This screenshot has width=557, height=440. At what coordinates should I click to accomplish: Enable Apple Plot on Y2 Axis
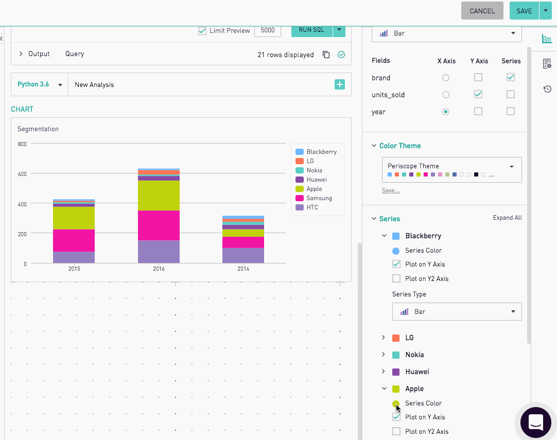click(396, 431)
